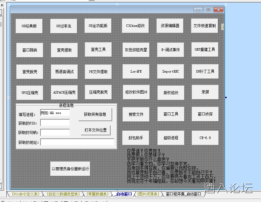261x202 pixels.
Task: Click 以管理员身份重新运行 button
Action: [70, 169]
